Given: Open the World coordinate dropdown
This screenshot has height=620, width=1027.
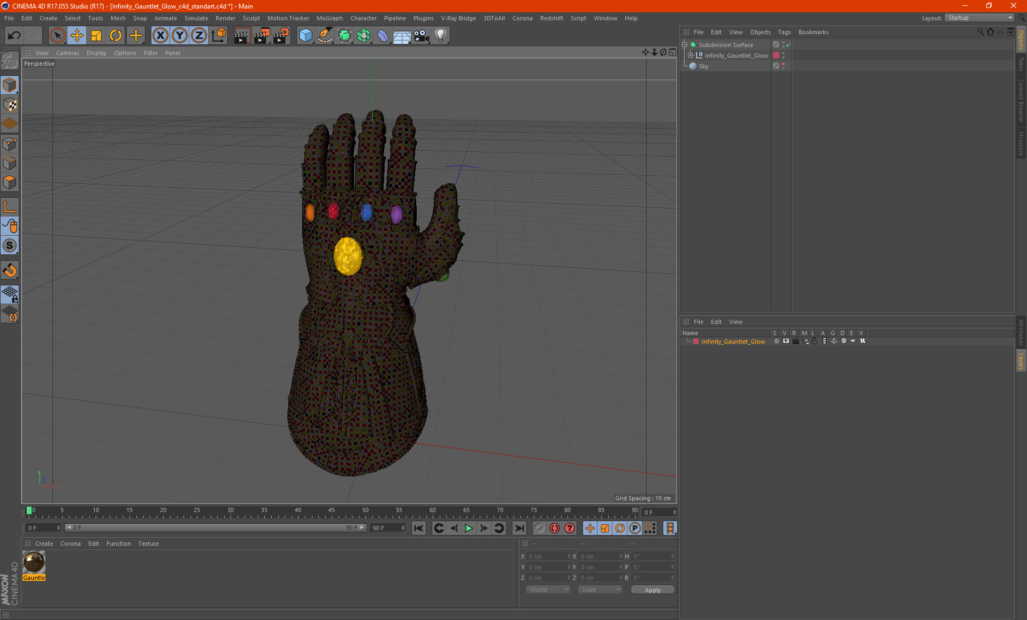Looking at the screenshot, I should pyautogui.click(x=548, y=590).
